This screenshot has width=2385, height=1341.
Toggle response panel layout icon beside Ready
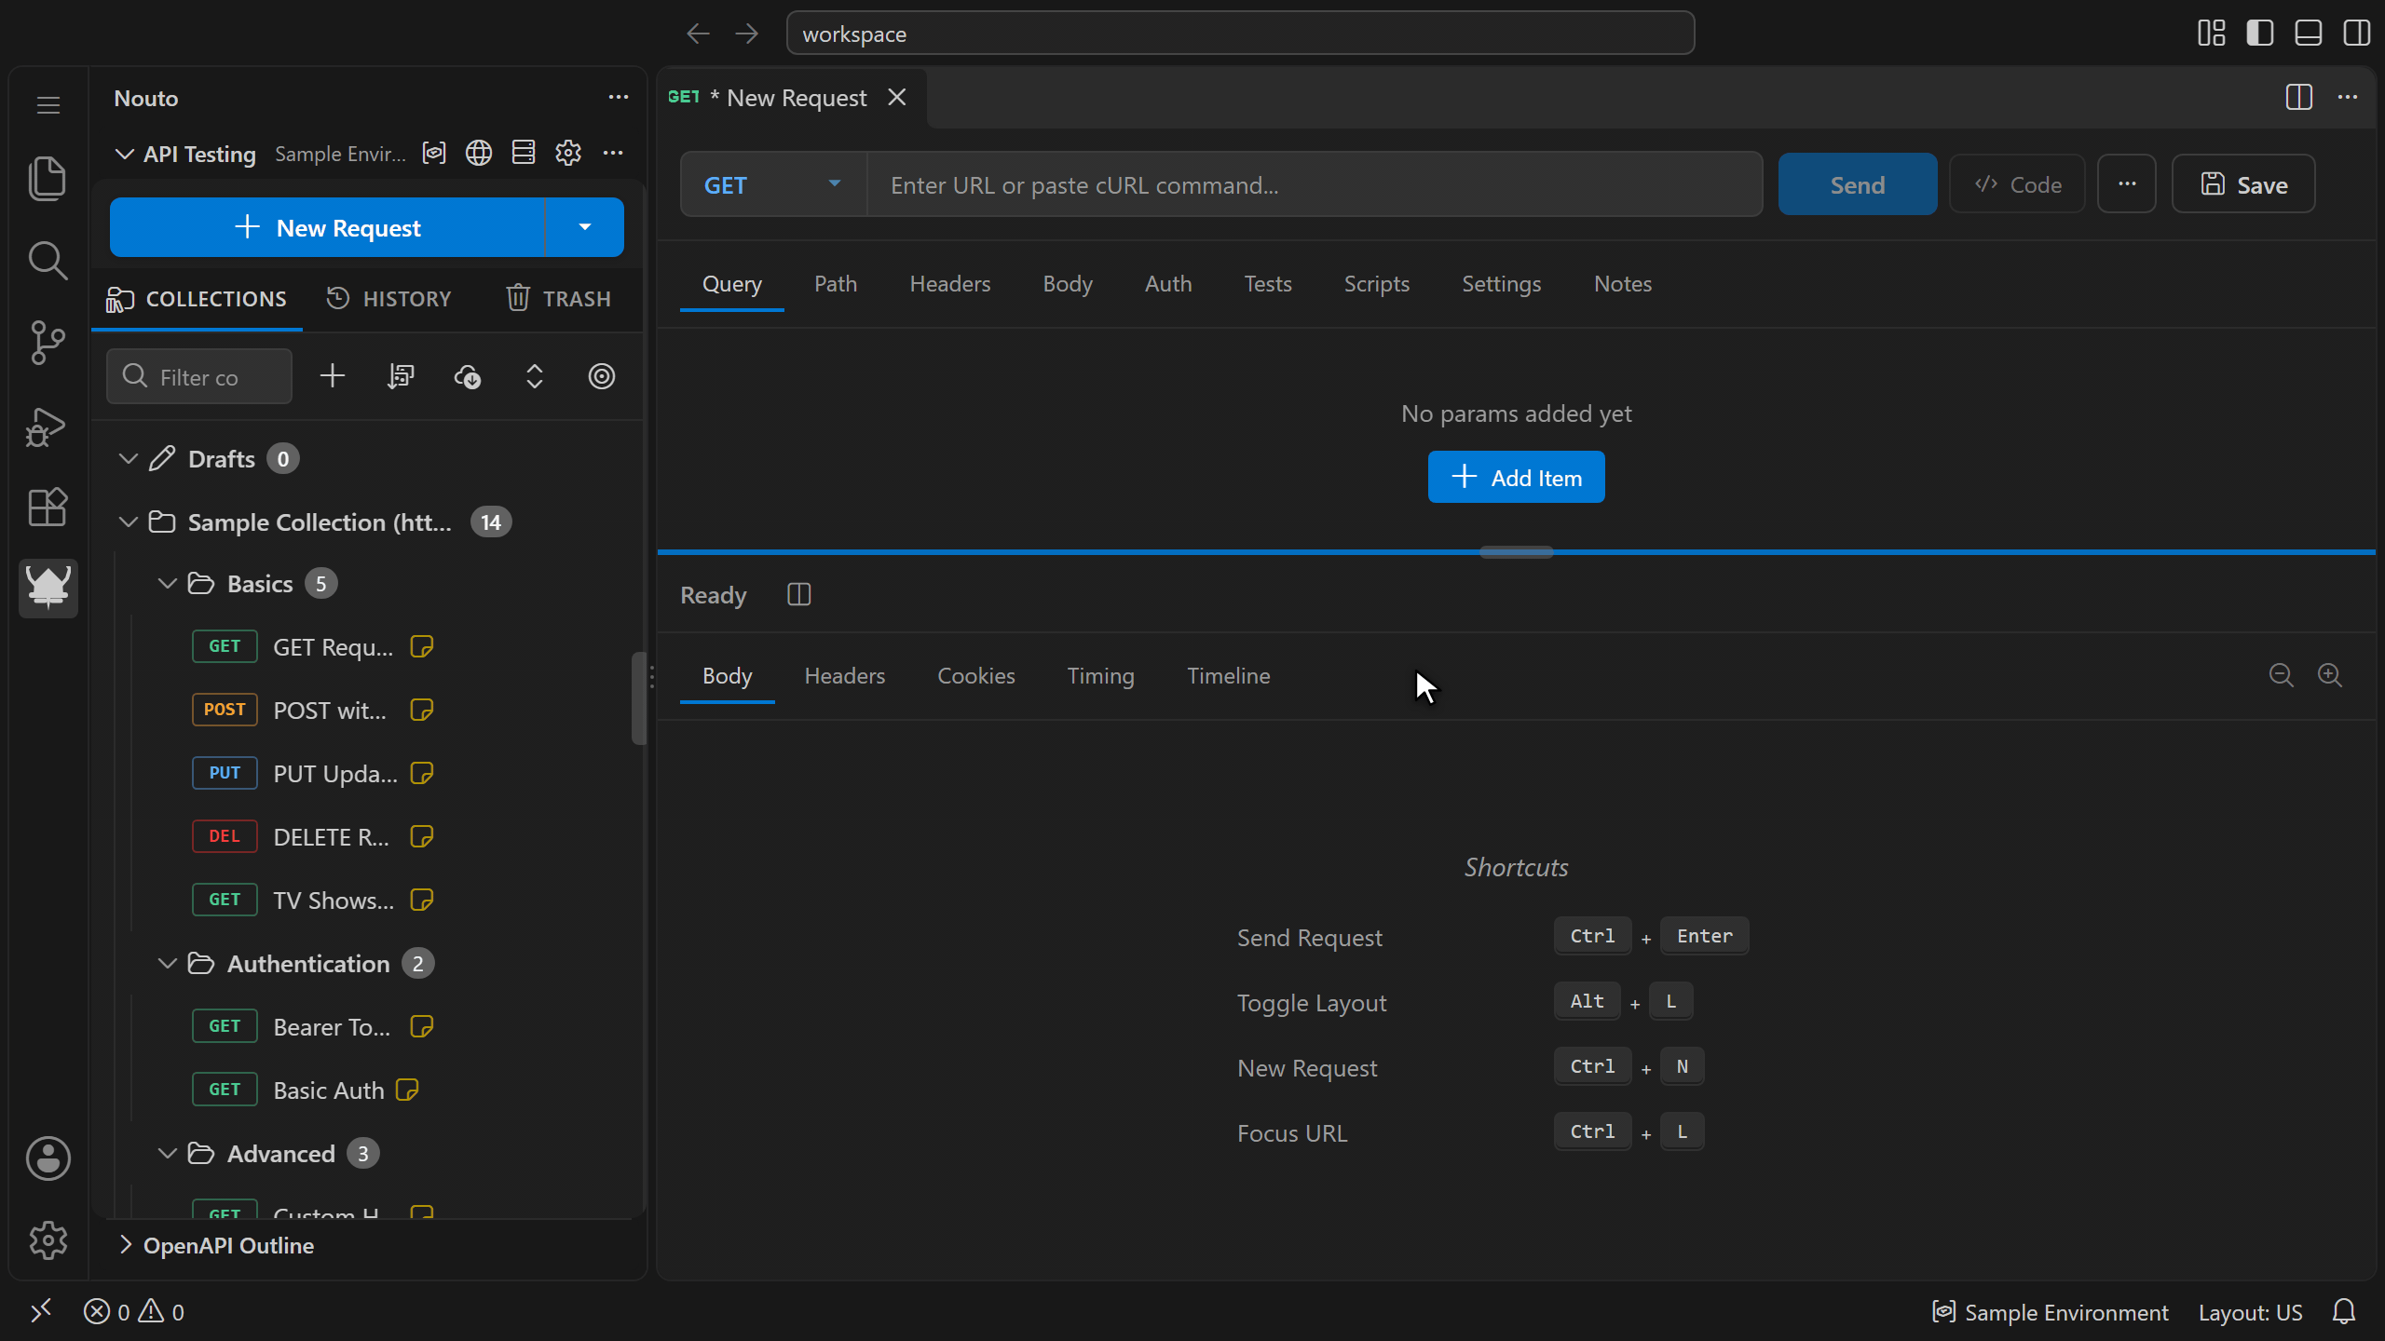coord(799,594)
